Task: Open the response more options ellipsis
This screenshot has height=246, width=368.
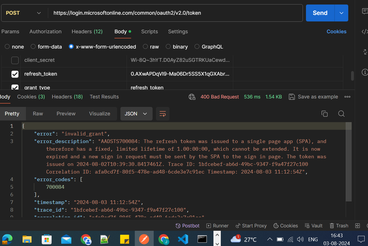Action: coord(347,97)
